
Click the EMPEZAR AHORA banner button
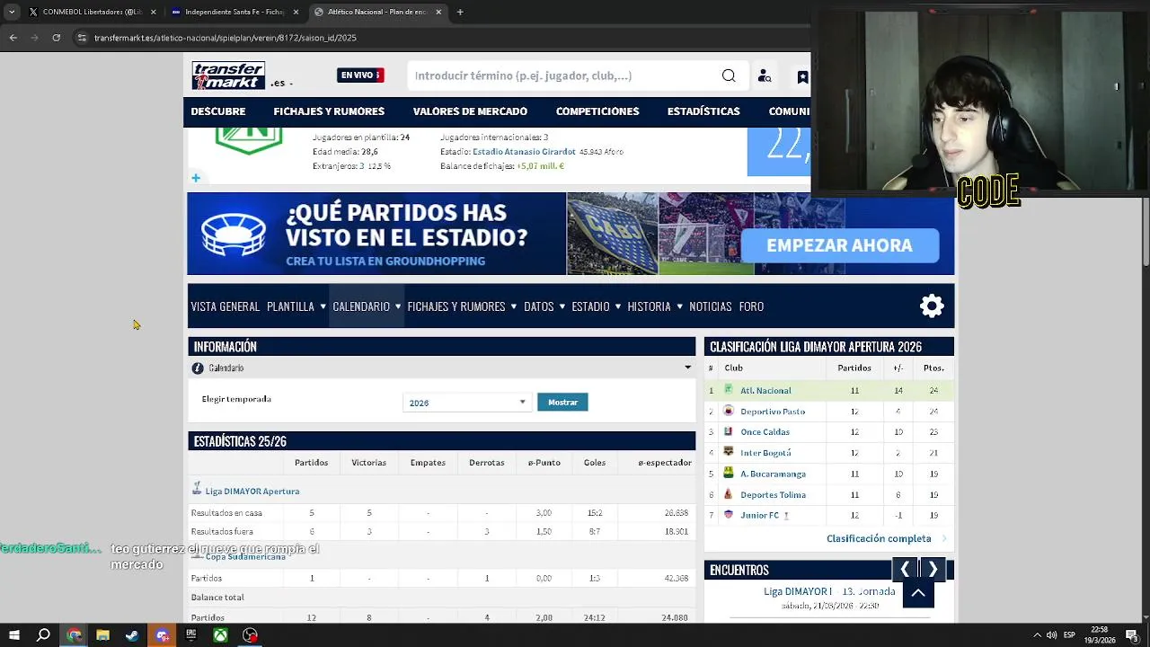(x=839, y=245)
